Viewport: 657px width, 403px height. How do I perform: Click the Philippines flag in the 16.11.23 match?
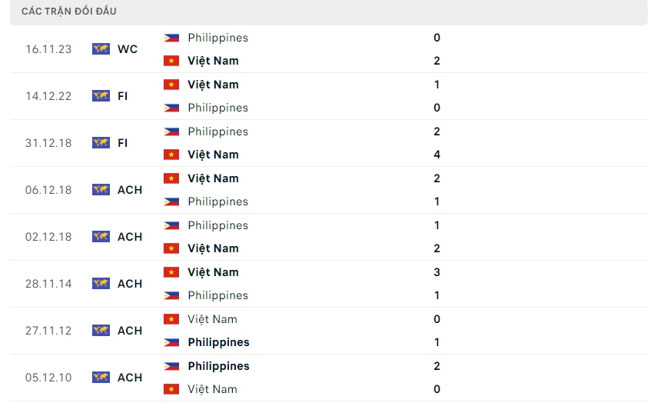click(171, 38)
